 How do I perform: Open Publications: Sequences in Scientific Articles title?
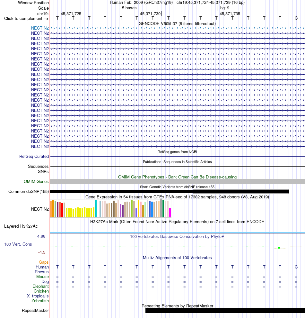[177, 162]
